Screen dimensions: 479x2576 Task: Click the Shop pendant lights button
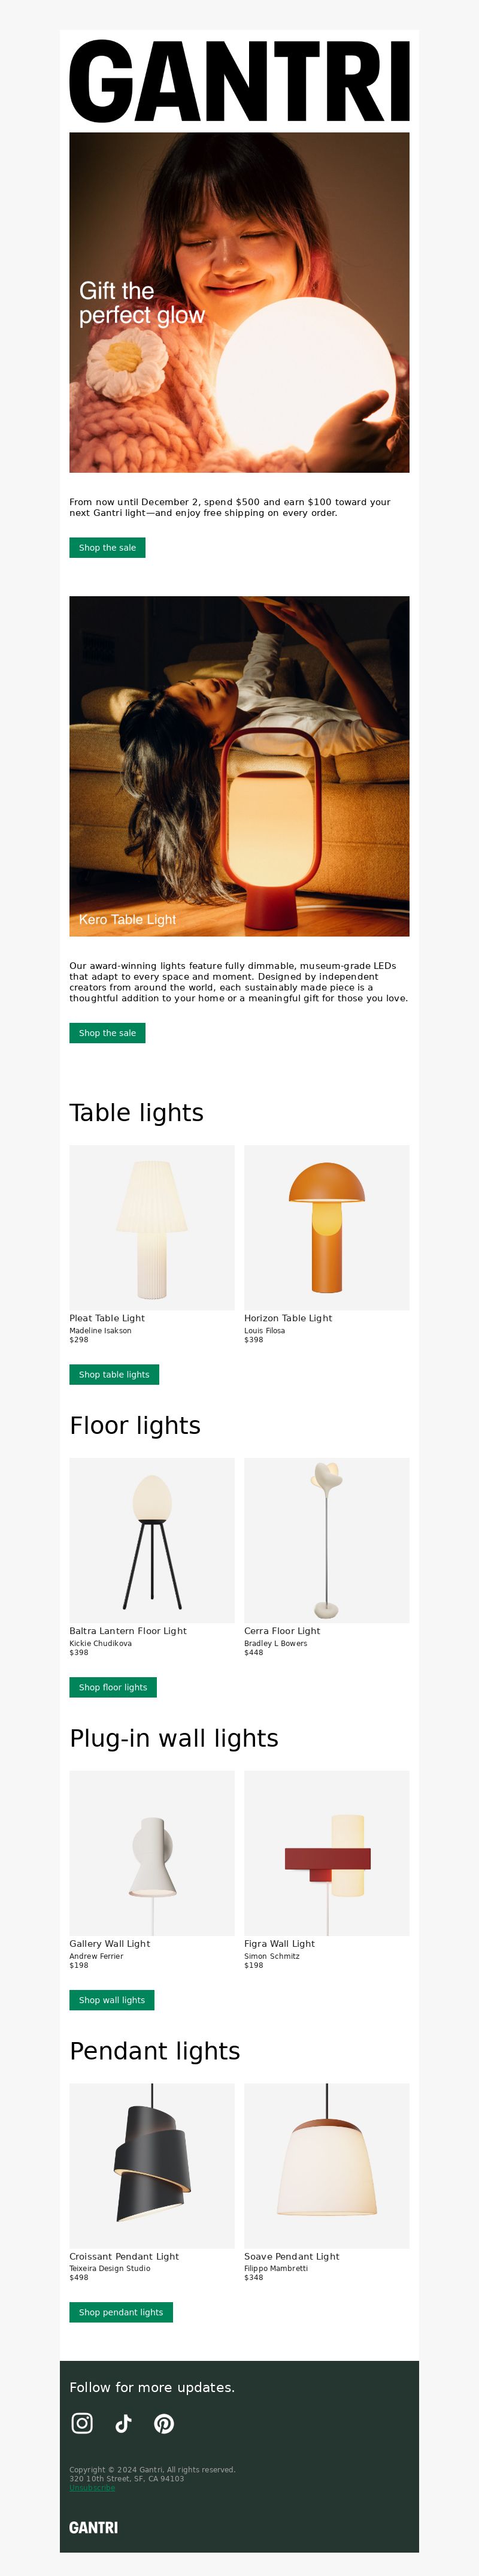coord(121,2312)
